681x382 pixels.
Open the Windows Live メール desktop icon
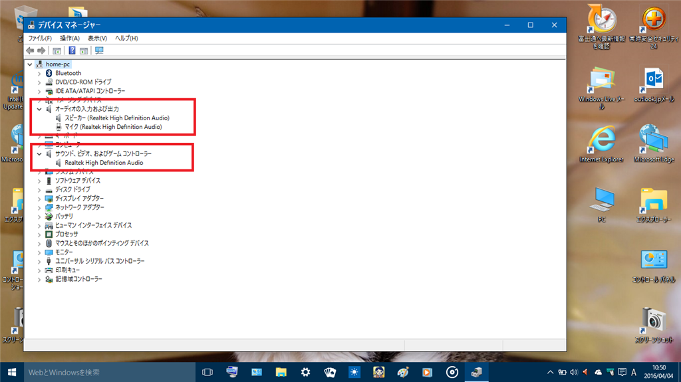(x=601, y=88)
